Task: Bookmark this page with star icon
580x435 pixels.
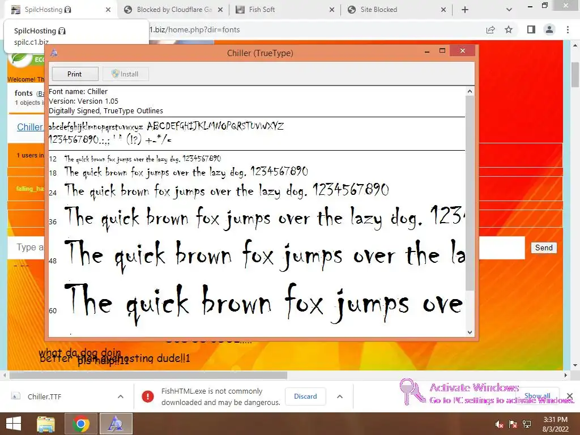Action: pos(509,29)
